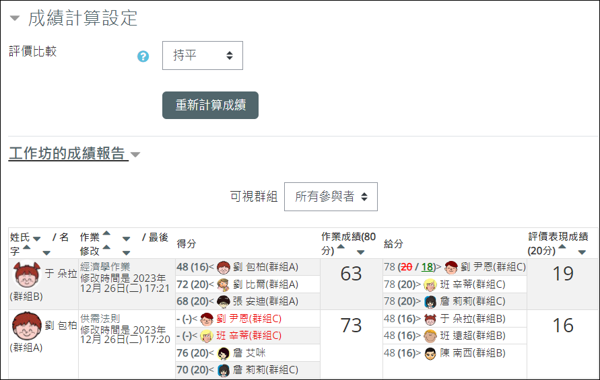Sort 評價表現成績(20分) ascending
This screenshot has width=600, height=380.
pos(562,247)
